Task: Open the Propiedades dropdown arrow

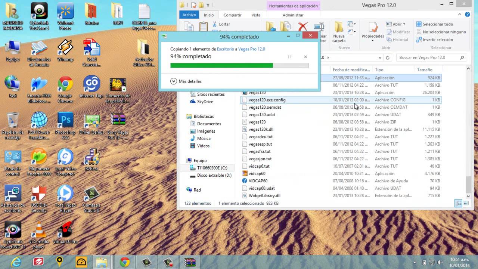Action: click(373, 40)
